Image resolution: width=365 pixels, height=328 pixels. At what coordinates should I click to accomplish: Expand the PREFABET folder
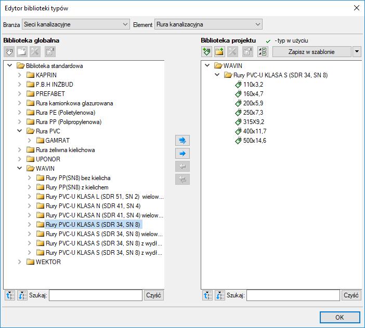pos(20,93)
